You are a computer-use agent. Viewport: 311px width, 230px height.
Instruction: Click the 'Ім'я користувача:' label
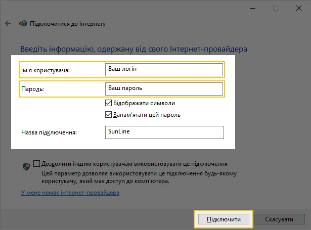pos(46,70)
